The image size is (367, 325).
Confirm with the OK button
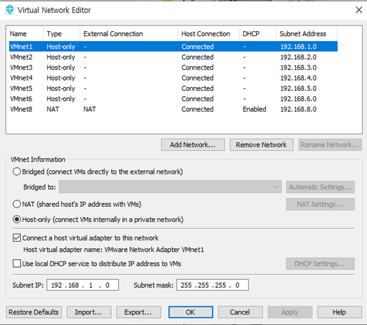tap(190, 312)
